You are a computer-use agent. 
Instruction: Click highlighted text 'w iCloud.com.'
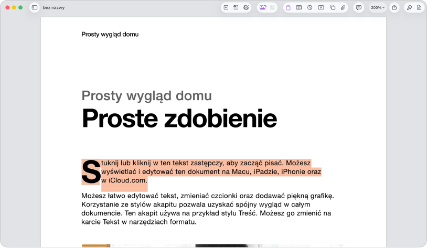click(x=124, y=180)
